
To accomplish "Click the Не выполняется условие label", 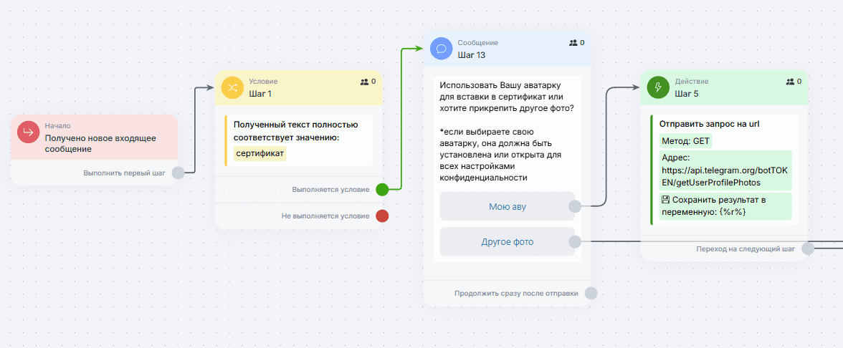I will point(325,216).
